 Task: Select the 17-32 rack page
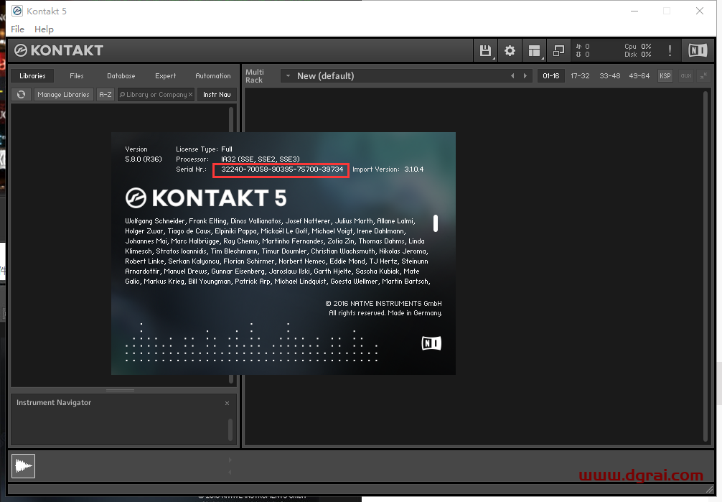coord(580,75)
